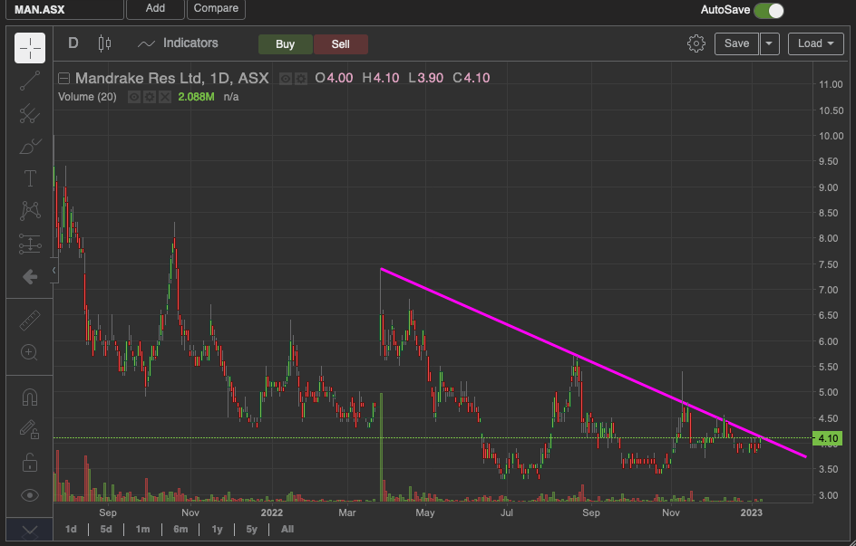The height and width of the screenshot is (546, 856).
Task: Remove the Volume indicator with X
Action: click(x=165, y=97)
